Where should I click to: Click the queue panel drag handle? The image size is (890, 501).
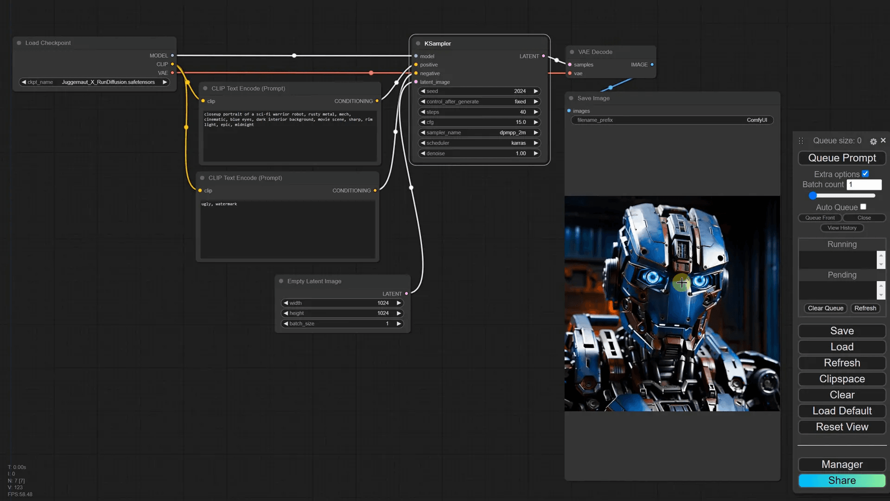801,141
